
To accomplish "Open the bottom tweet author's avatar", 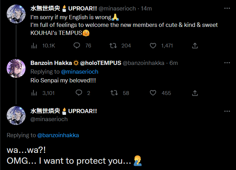I will (x=16, y=115).
